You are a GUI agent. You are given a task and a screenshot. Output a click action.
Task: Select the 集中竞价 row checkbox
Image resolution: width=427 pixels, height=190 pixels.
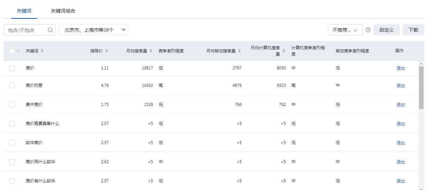[12, 105]
